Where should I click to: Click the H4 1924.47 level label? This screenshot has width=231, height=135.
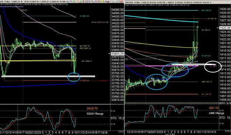coord(206,30)
